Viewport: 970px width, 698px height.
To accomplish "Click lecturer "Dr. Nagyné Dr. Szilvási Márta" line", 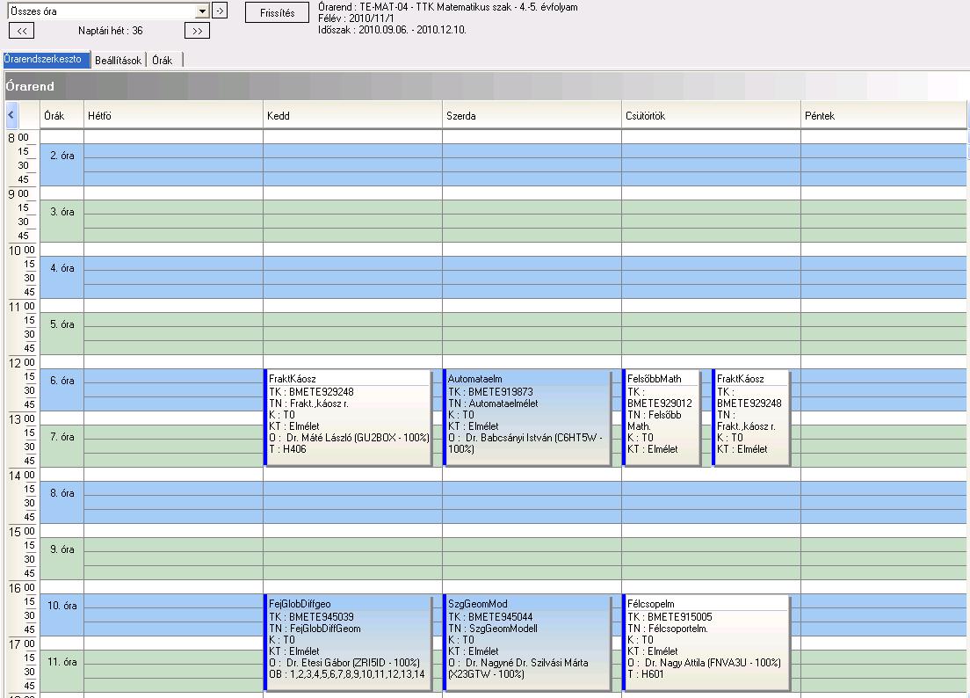I will click(518, 669).
